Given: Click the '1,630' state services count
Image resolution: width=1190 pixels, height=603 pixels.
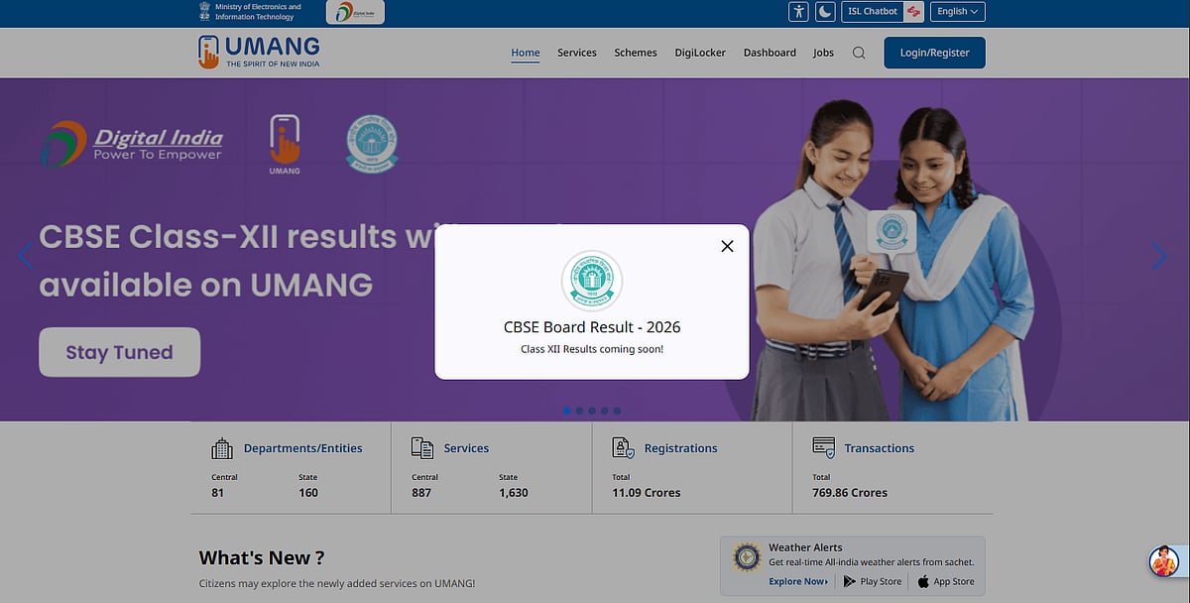Looking at the screenshot, I should [514, 492].
